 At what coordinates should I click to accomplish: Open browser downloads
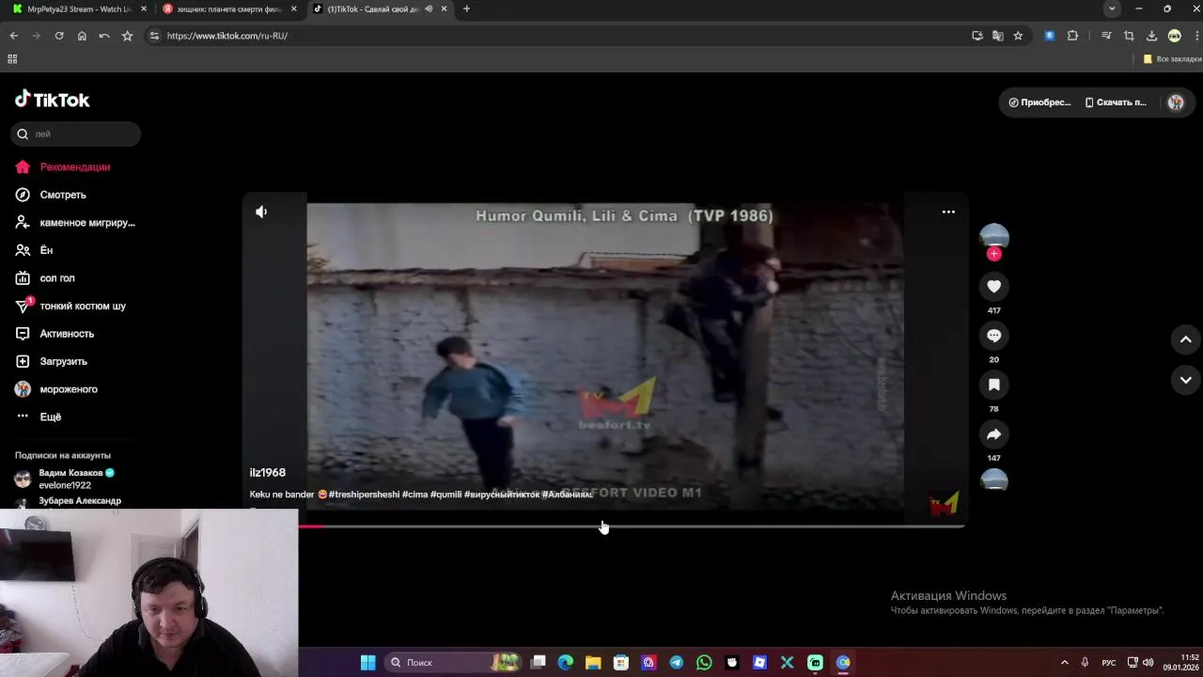point(1151,36)
